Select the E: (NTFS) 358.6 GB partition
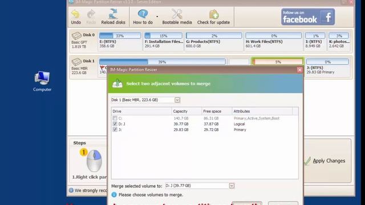365x205 pixels. (x=120, y=41)
